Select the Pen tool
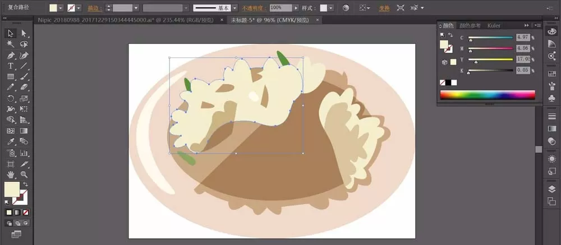The height and width of the screenshot is (245, 561). 10,56
